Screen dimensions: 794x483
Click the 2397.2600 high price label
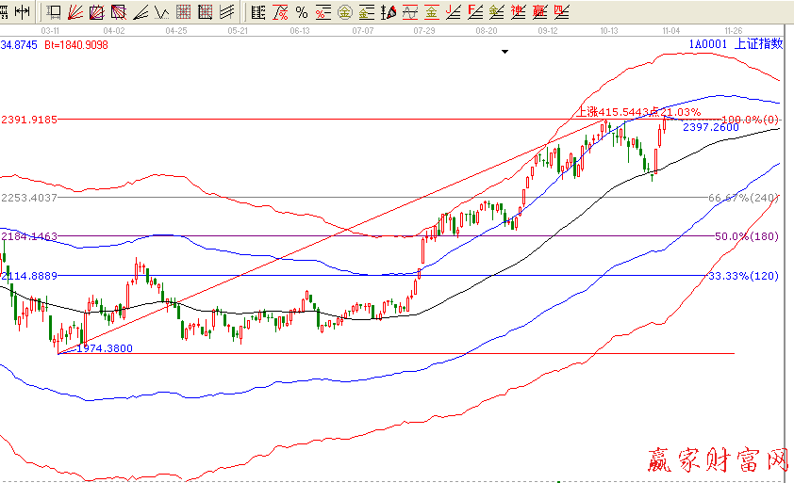[710, 127]
